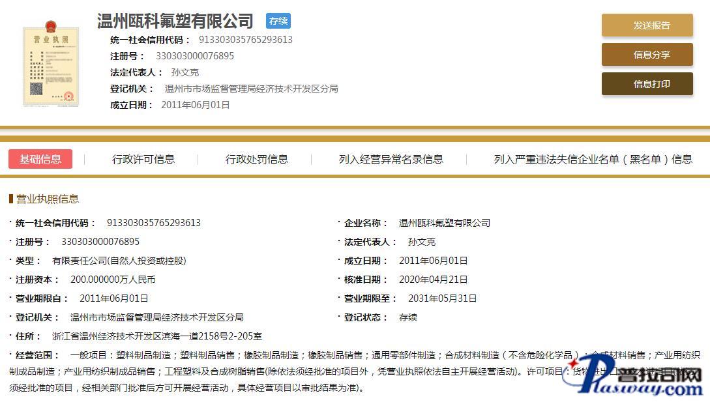
Task: Click the 营业期限至 value 2031年05月31日
Action: coord(443,298)
